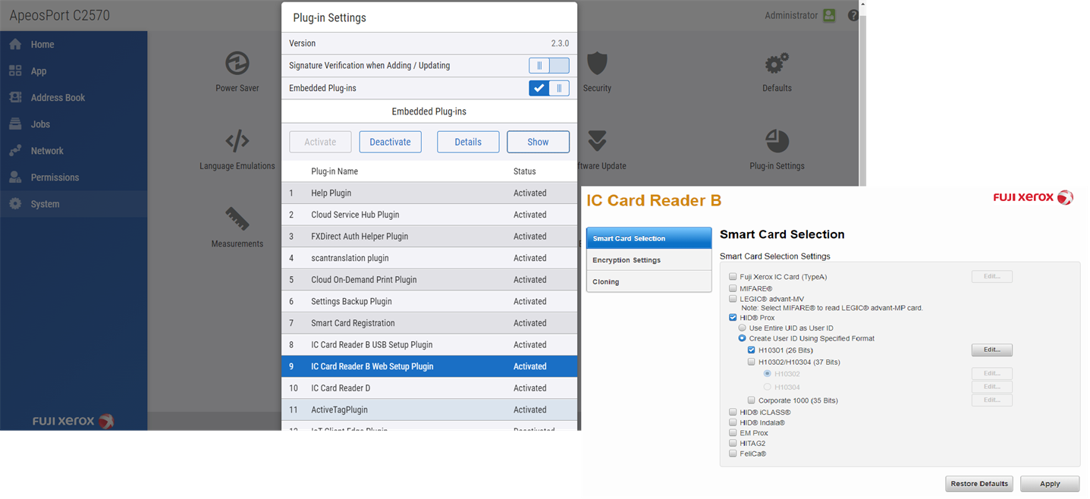Check the HITAG2 checkbox
The height and width of the screenshot is (499, 1090).
[733, 443]
